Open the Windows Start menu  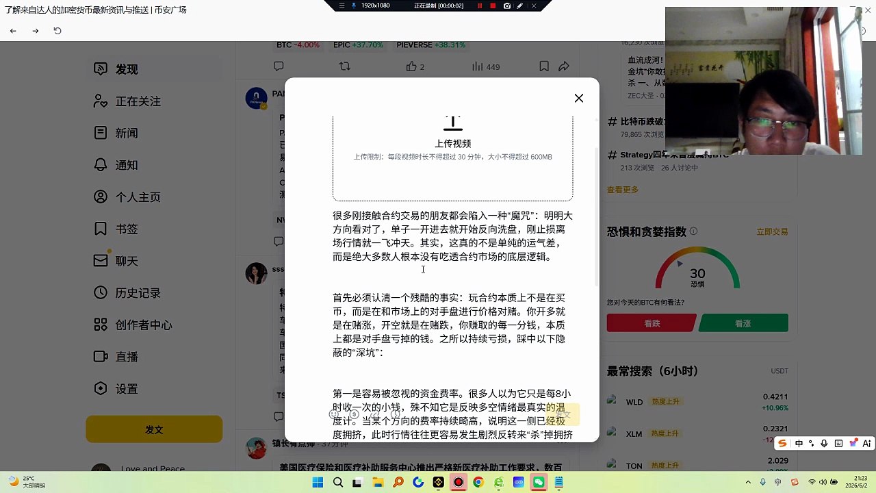(318, 482)
